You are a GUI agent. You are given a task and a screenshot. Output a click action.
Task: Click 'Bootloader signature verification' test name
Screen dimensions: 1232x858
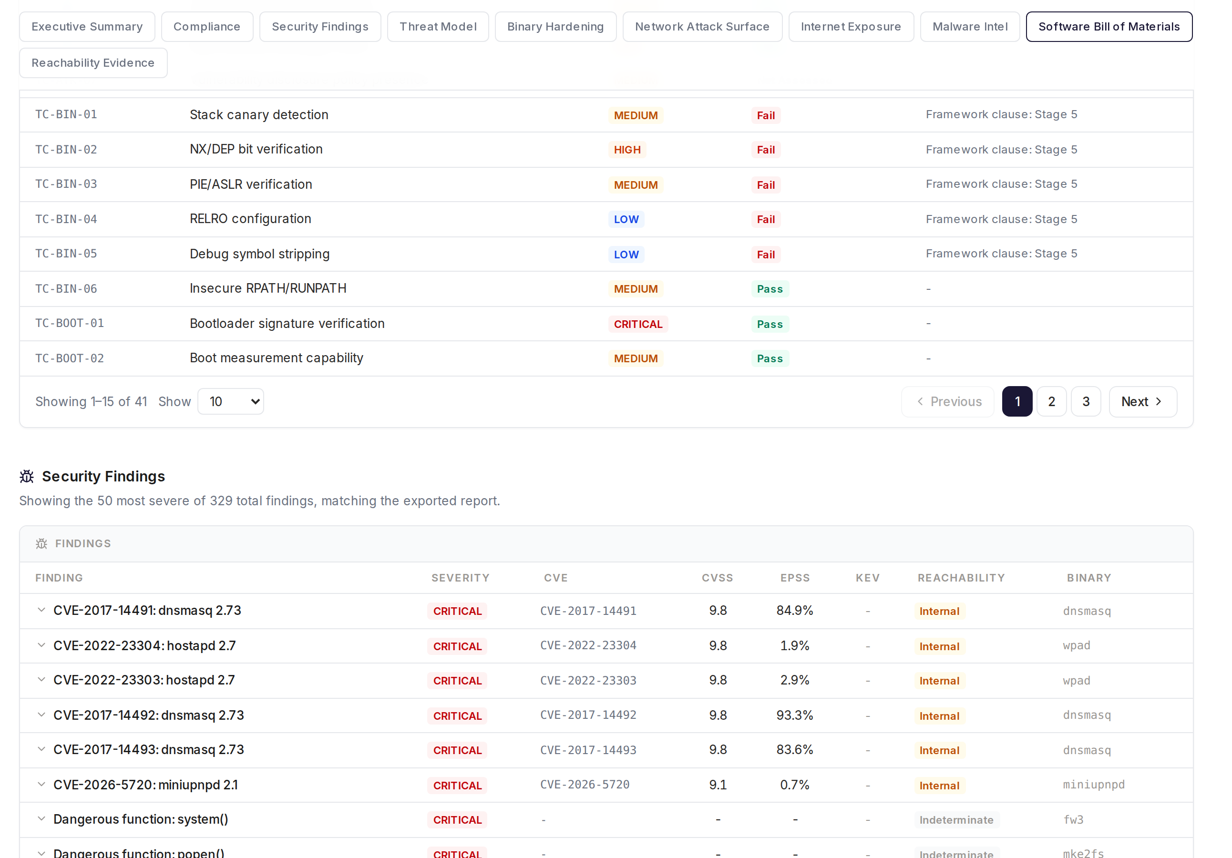coord(287,324)
